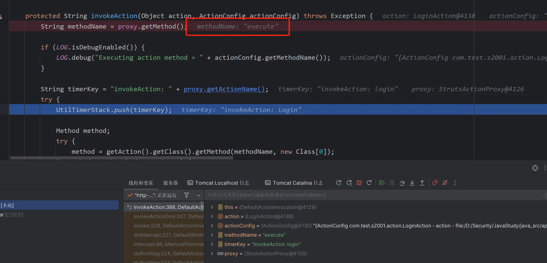Click the field icon beside 'timerKey' variable
Viewport: 547px width, 263px height.
pos(220,244)
